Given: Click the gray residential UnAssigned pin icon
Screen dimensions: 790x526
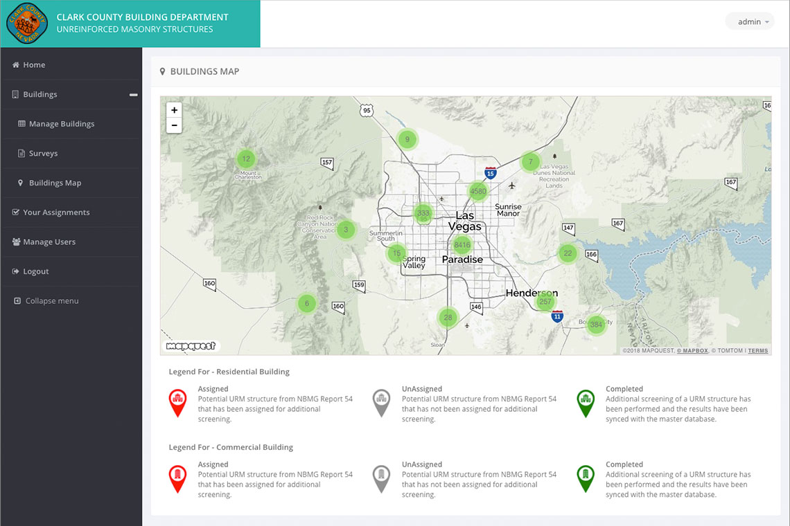Looking at the screenshot, I should [x=381, y=403].
